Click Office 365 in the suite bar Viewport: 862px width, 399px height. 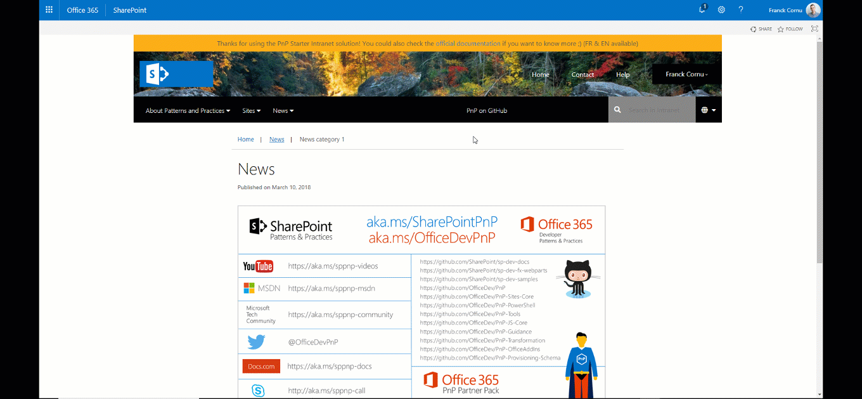82,10
